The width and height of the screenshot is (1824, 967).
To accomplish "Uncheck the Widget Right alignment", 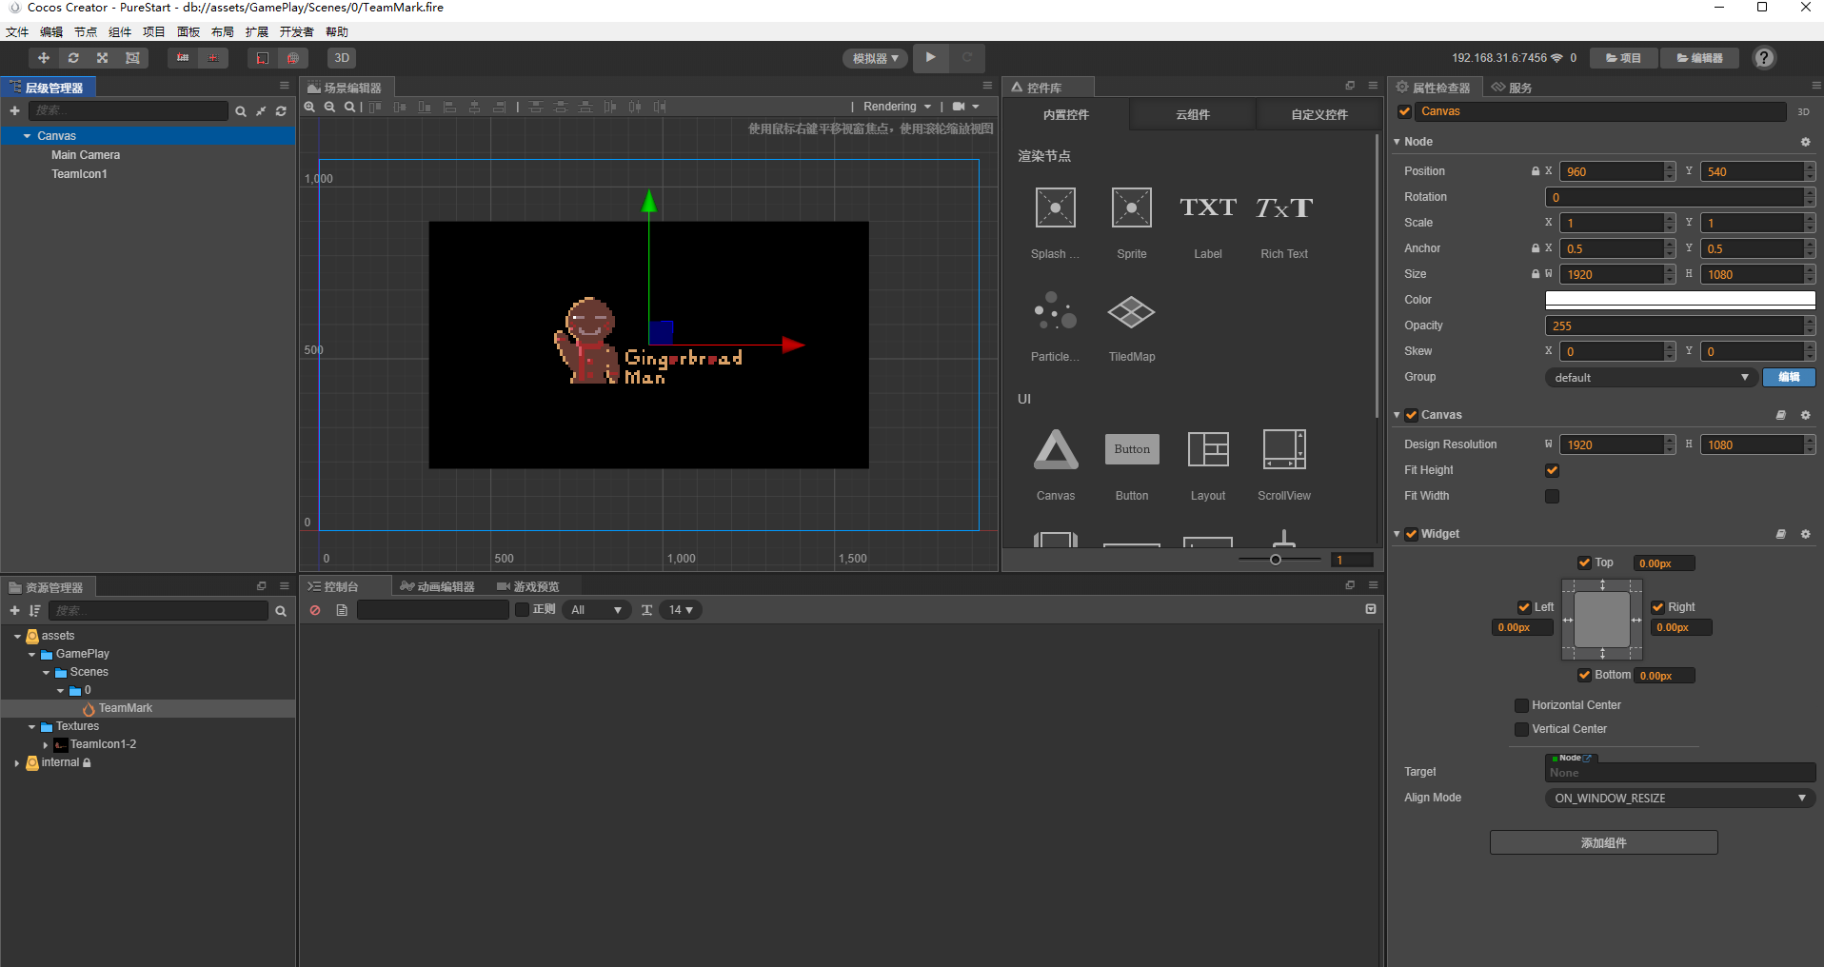I will [1657, 607].
